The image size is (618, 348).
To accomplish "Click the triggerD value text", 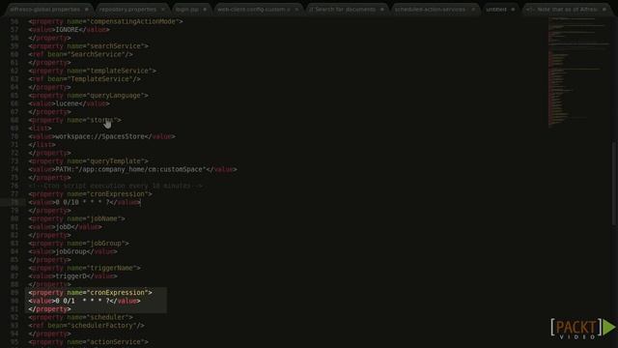I will [x=70, y=276].
